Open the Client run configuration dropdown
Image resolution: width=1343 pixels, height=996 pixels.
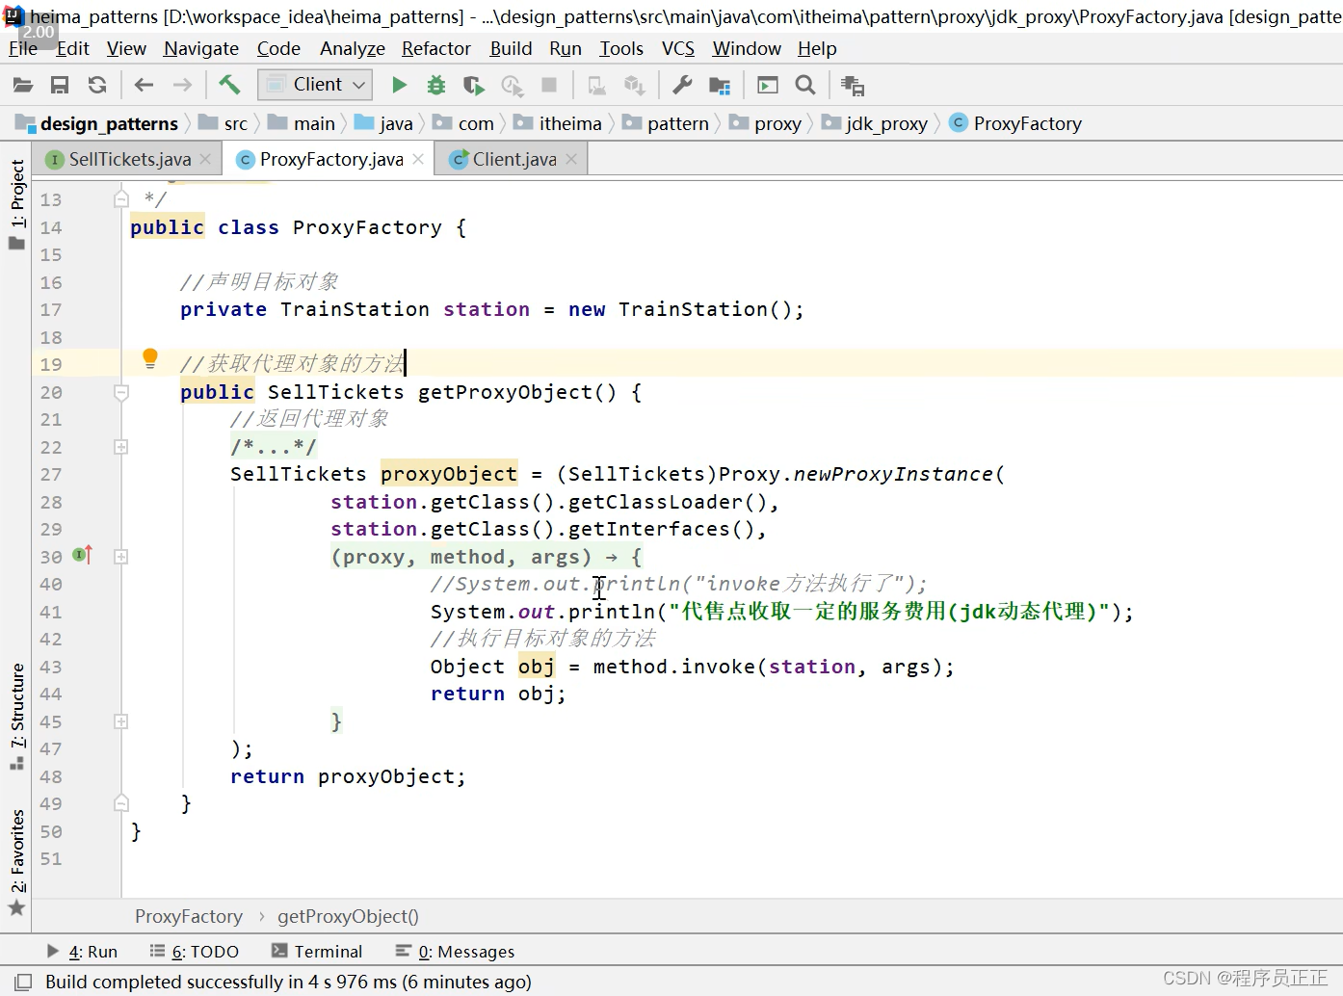[315, 85]
